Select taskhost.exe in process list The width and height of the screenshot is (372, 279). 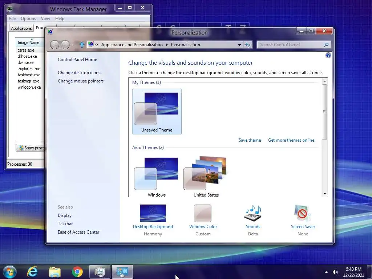[x=30, y=75]
